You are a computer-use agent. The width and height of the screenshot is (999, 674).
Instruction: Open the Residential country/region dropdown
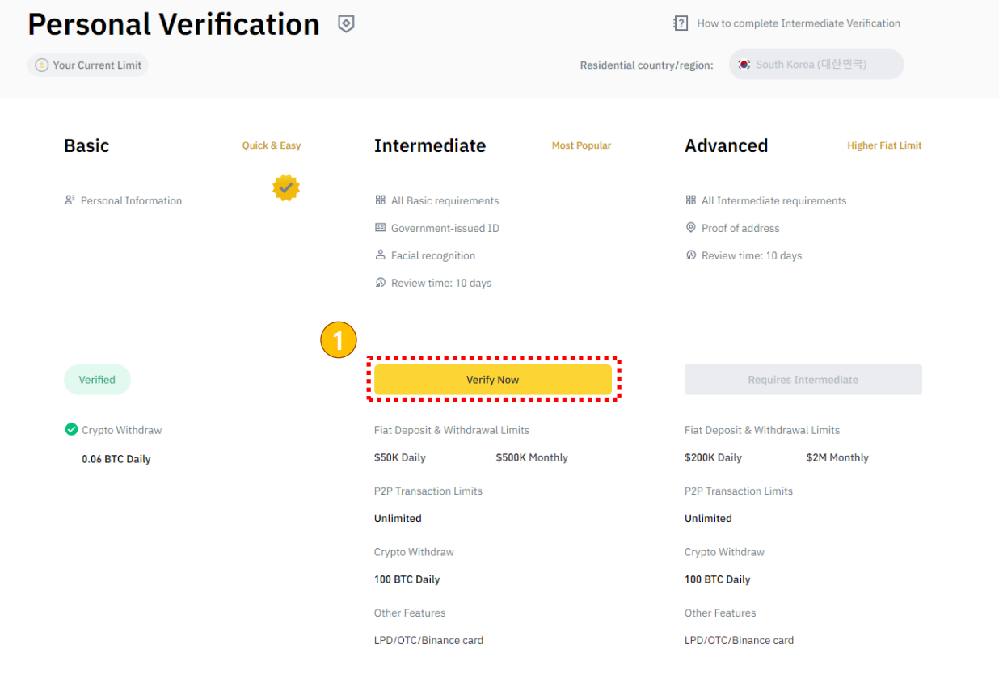pyautogui.click(x=816, y=65)
